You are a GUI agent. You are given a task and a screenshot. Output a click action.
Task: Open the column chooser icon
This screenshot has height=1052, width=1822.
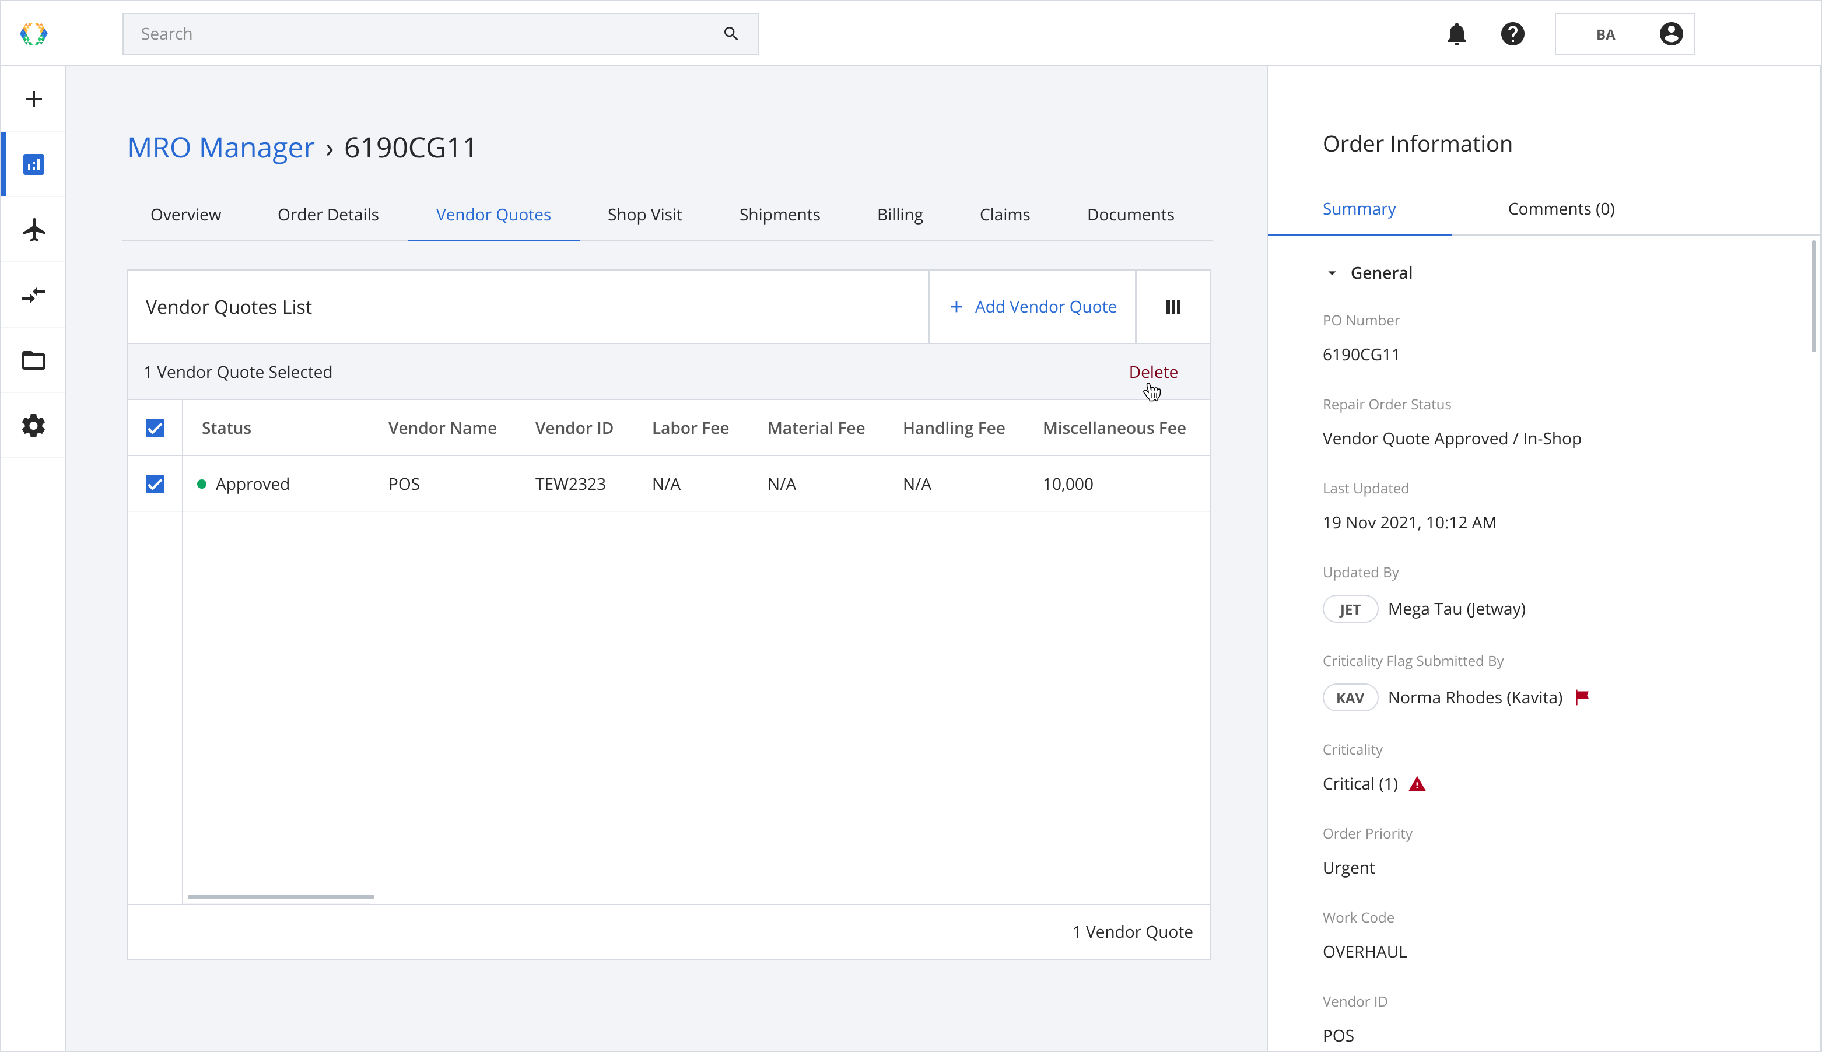coord(1172,306)
